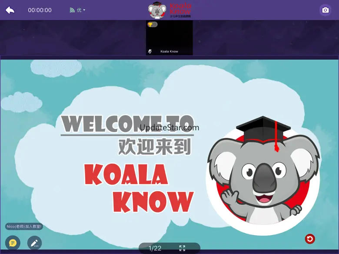Click the camera switch icon
Screen dimensions: 339x254
pyautogui.click(x=326, y=10)
